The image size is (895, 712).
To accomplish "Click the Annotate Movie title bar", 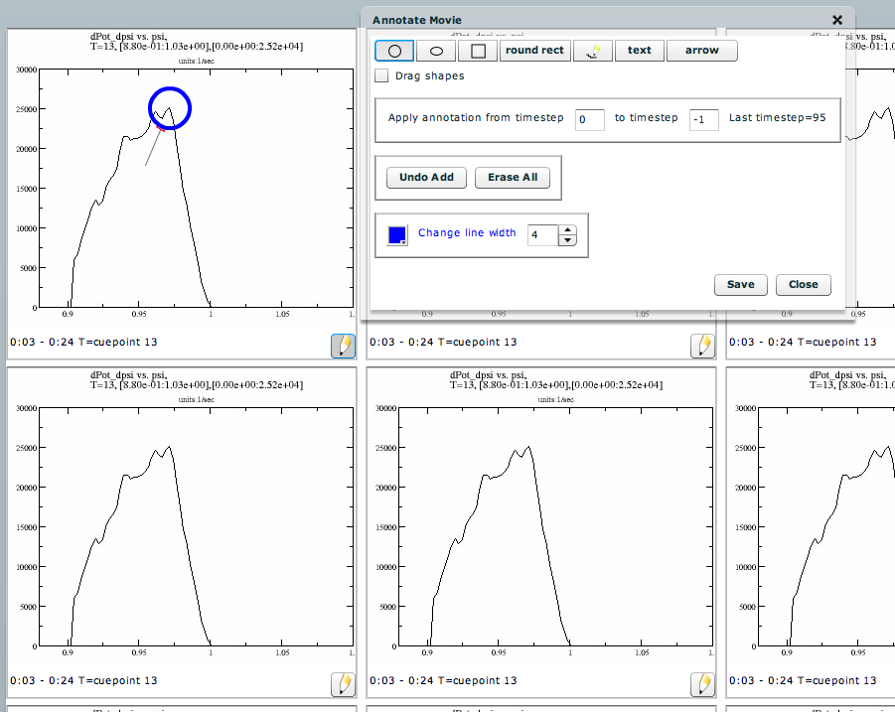I will 608,20.
